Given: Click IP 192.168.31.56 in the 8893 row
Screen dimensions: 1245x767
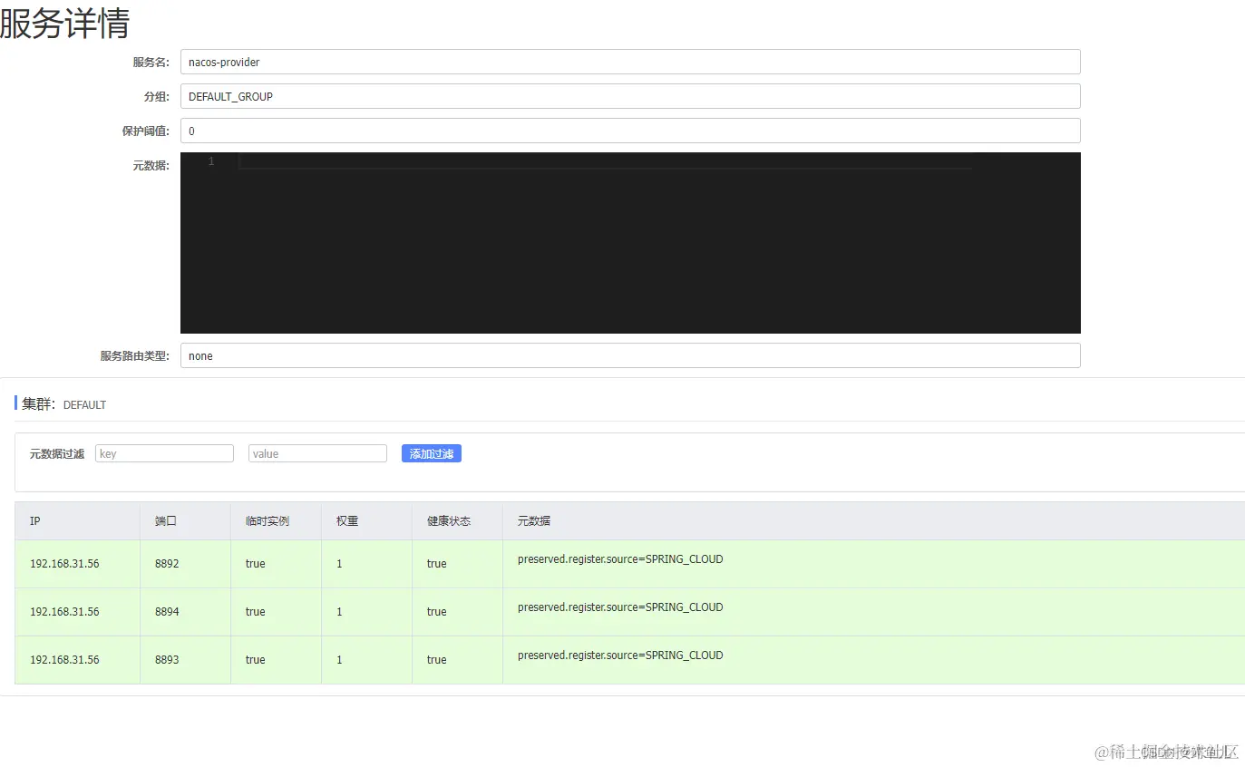Looking at the screenshot, I should pyautogui.click(x=64, y=660).
